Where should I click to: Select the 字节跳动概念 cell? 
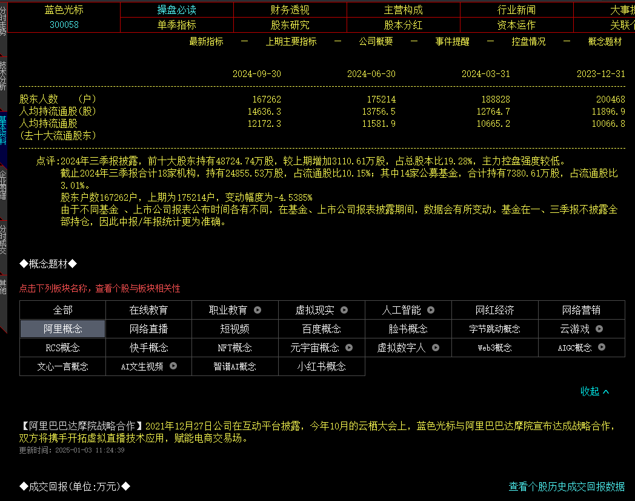[495, 329]
